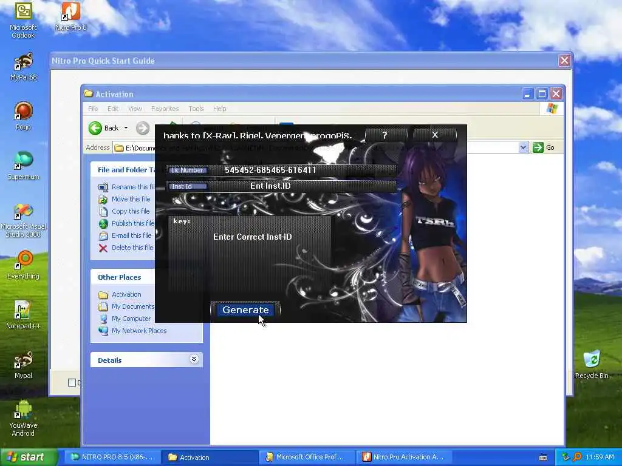The image size is (622, 466).
Task: Click E-mail this file link
Action: 131,235
